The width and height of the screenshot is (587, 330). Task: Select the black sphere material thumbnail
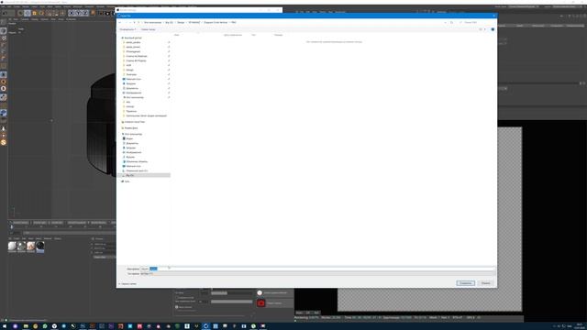coord(40,246)
